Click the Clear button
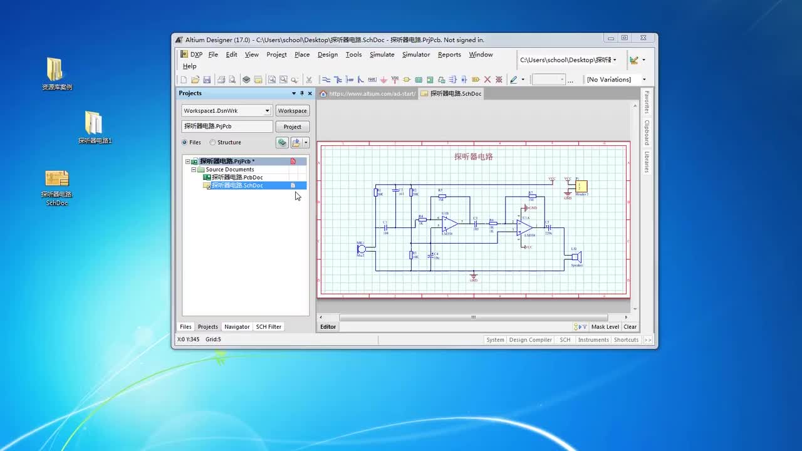This screenshot has height=451, width=802. point(630,326)
